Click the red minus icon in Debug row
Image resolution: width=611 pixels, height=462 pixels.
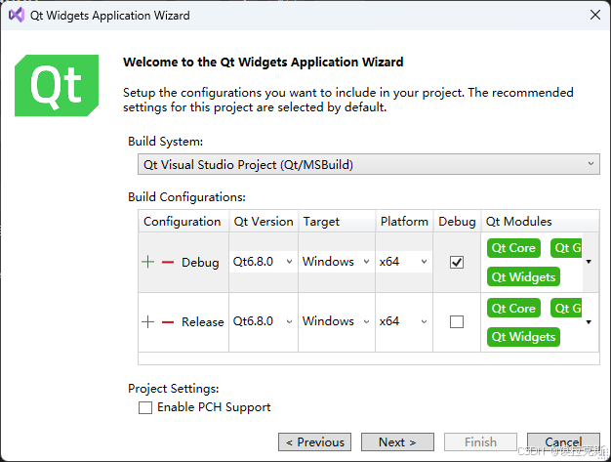tap(168, 262)
